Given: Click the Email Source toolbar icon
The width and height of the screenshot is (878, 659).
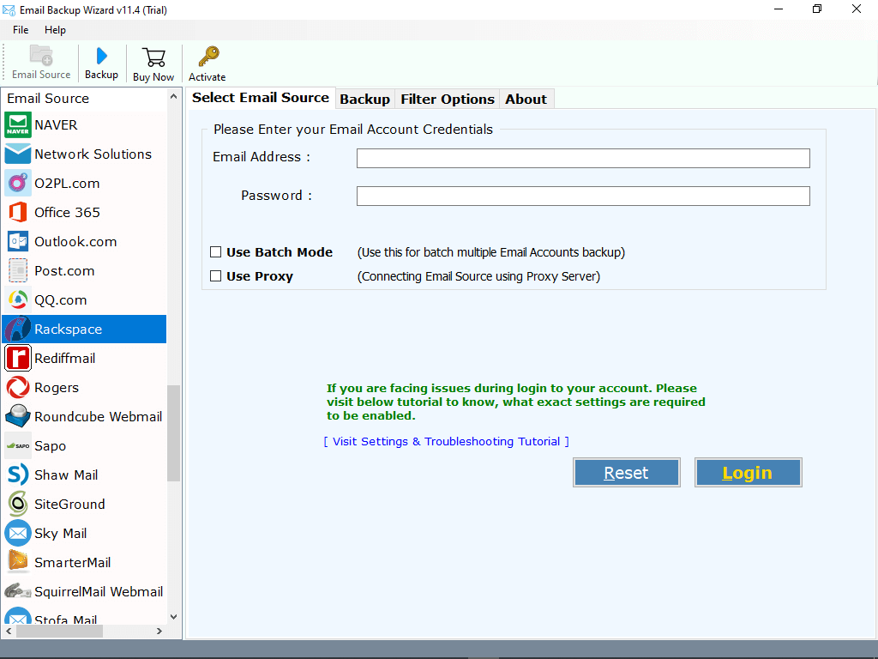Looking at the screenshot, I should tap(41, 56).
